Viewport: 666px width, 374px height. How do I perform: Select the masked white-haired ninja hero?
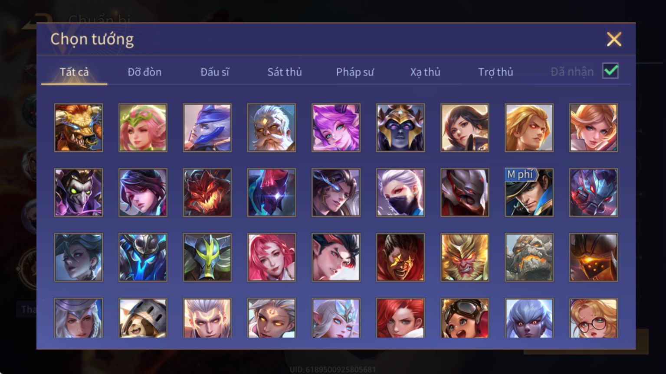(400, 192)
